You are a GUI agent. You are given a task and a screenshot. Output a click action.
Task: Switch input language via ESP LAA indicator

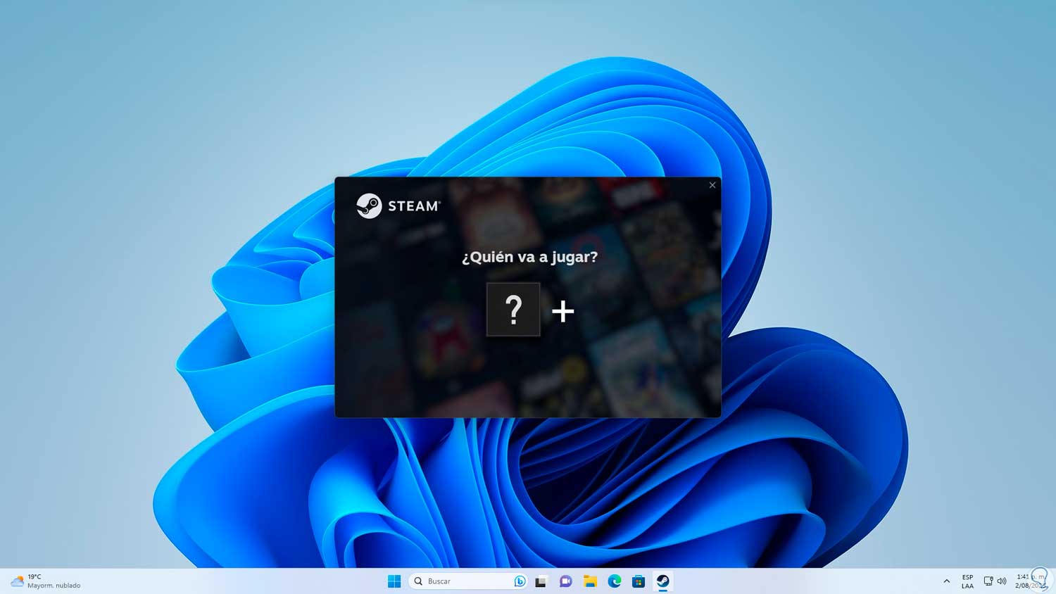tap(967, 581)
